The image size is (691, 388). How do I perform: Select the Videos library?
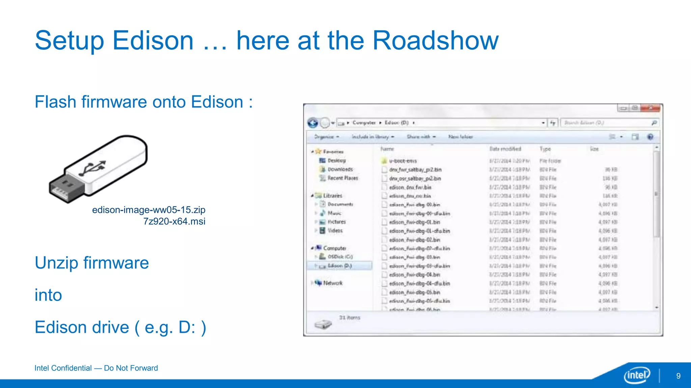[335, 231]
